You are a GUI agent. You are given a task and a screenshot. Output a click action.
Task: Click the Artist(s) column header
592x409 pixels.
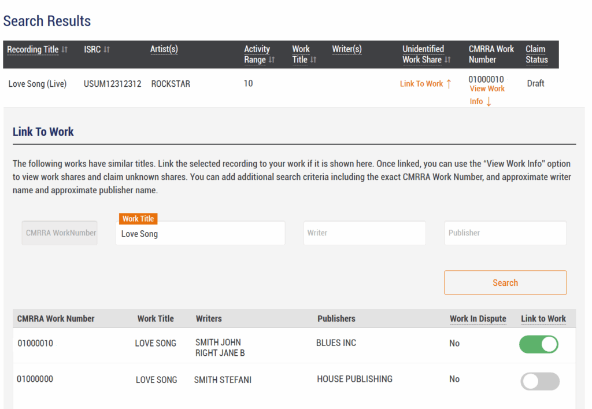pyautogui.click(x=164, y=49)
